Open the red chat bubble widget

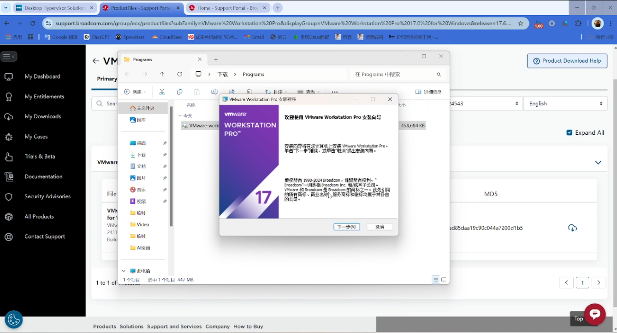594,314
